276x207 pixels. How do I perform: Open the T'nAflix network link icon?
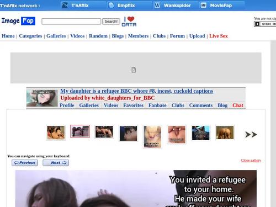coord(65,6)
